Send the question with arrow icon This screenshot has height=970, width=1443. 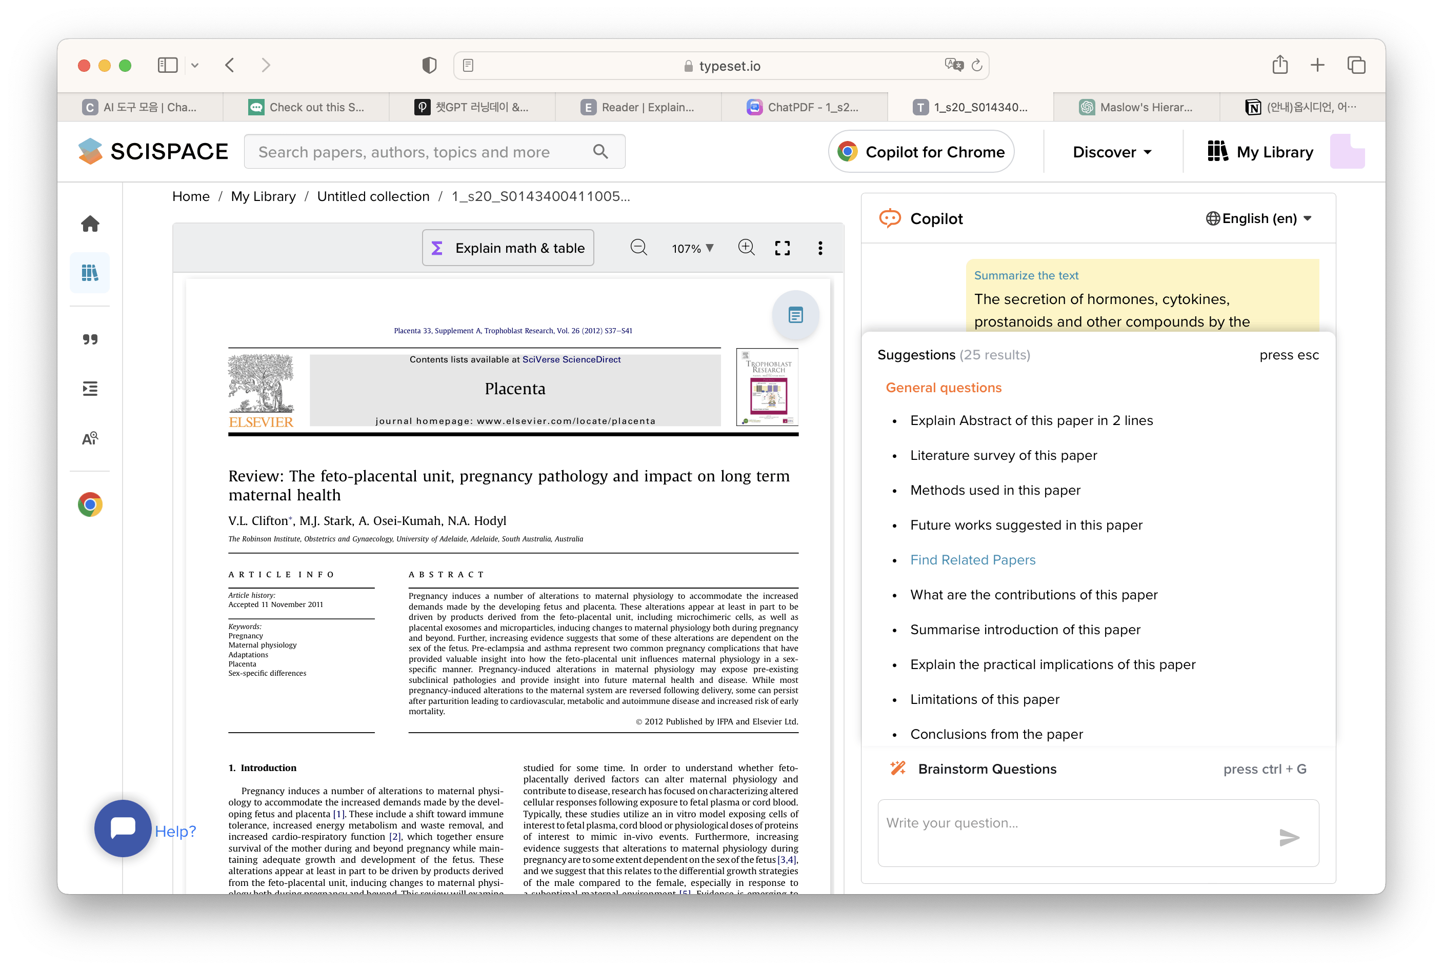(1289, 838)
